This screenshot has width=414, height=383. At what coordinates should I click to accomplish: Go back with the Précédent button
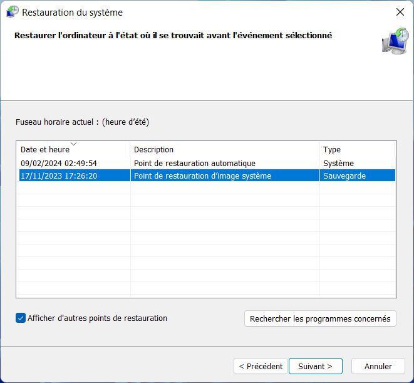point(261,366)
